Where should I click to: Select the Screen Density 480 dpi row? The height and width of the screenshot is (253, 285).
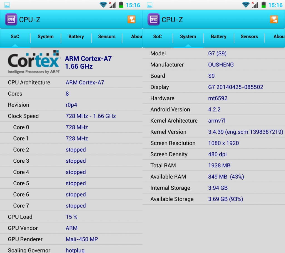tap(214, 154)
